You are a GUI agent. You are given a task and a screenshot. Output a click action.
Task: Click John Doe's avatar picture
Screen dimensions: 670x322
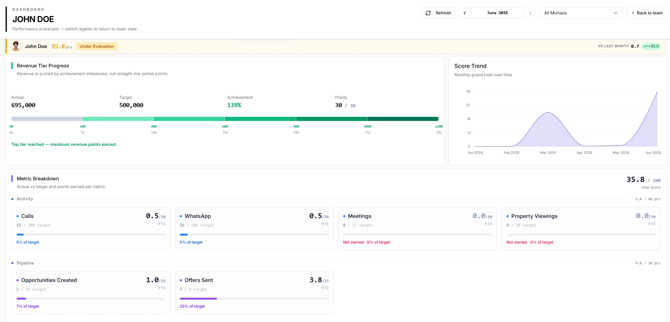point(16,46)
